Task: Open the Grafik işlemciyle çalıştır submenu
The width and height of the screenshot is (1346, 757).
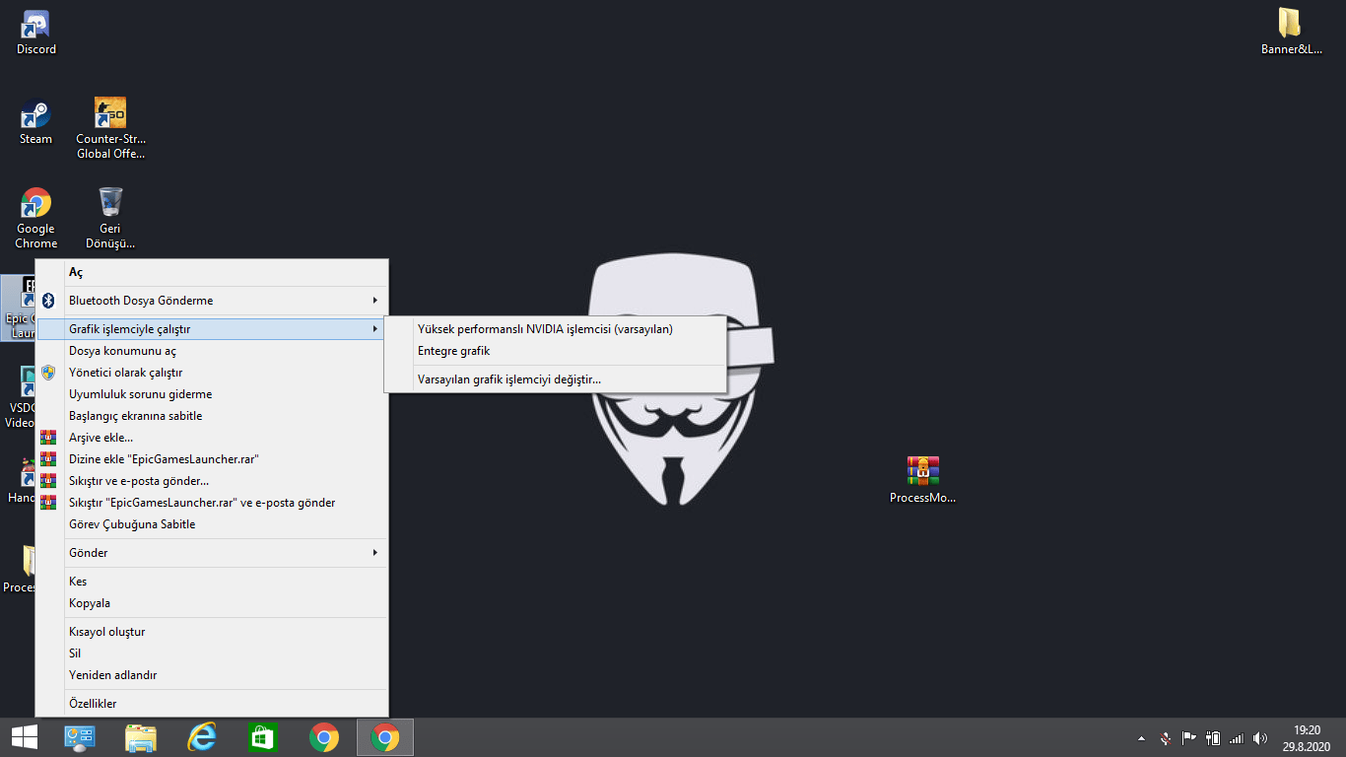Action: tap(212, 329)
